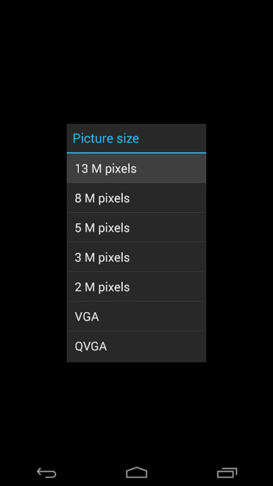Tap the Android back arrow icon
This screenshot has height=486, width=273.
[x=46, y=472]
